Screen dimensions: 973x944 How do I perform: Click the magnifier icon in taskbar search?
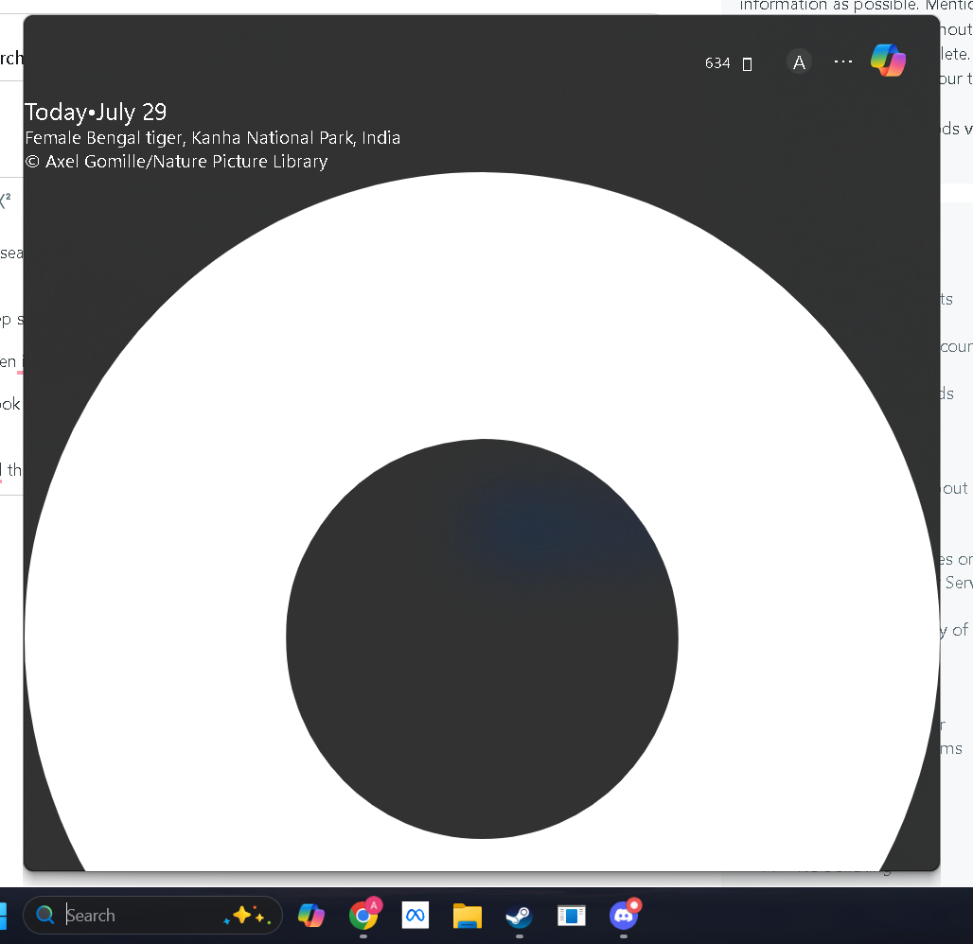pyautogui.click(x=44, y=915)
